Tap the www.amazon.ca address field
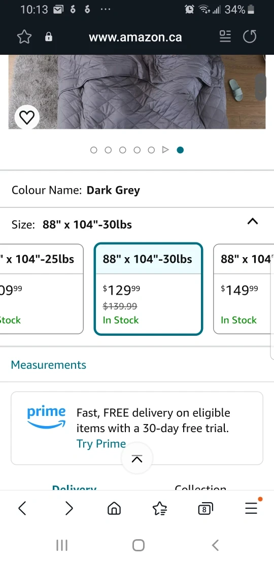The height and width of the screenshot is (563, 274). pos(135,37)
